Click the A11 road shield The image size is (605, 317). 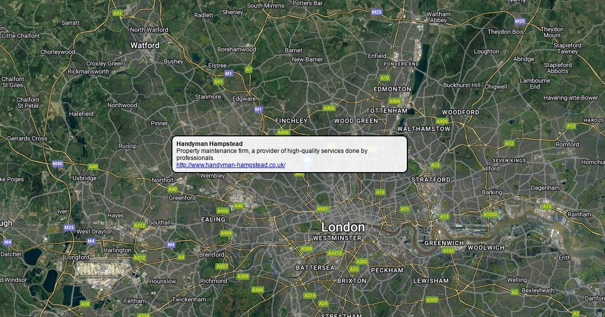pos(405,209)
